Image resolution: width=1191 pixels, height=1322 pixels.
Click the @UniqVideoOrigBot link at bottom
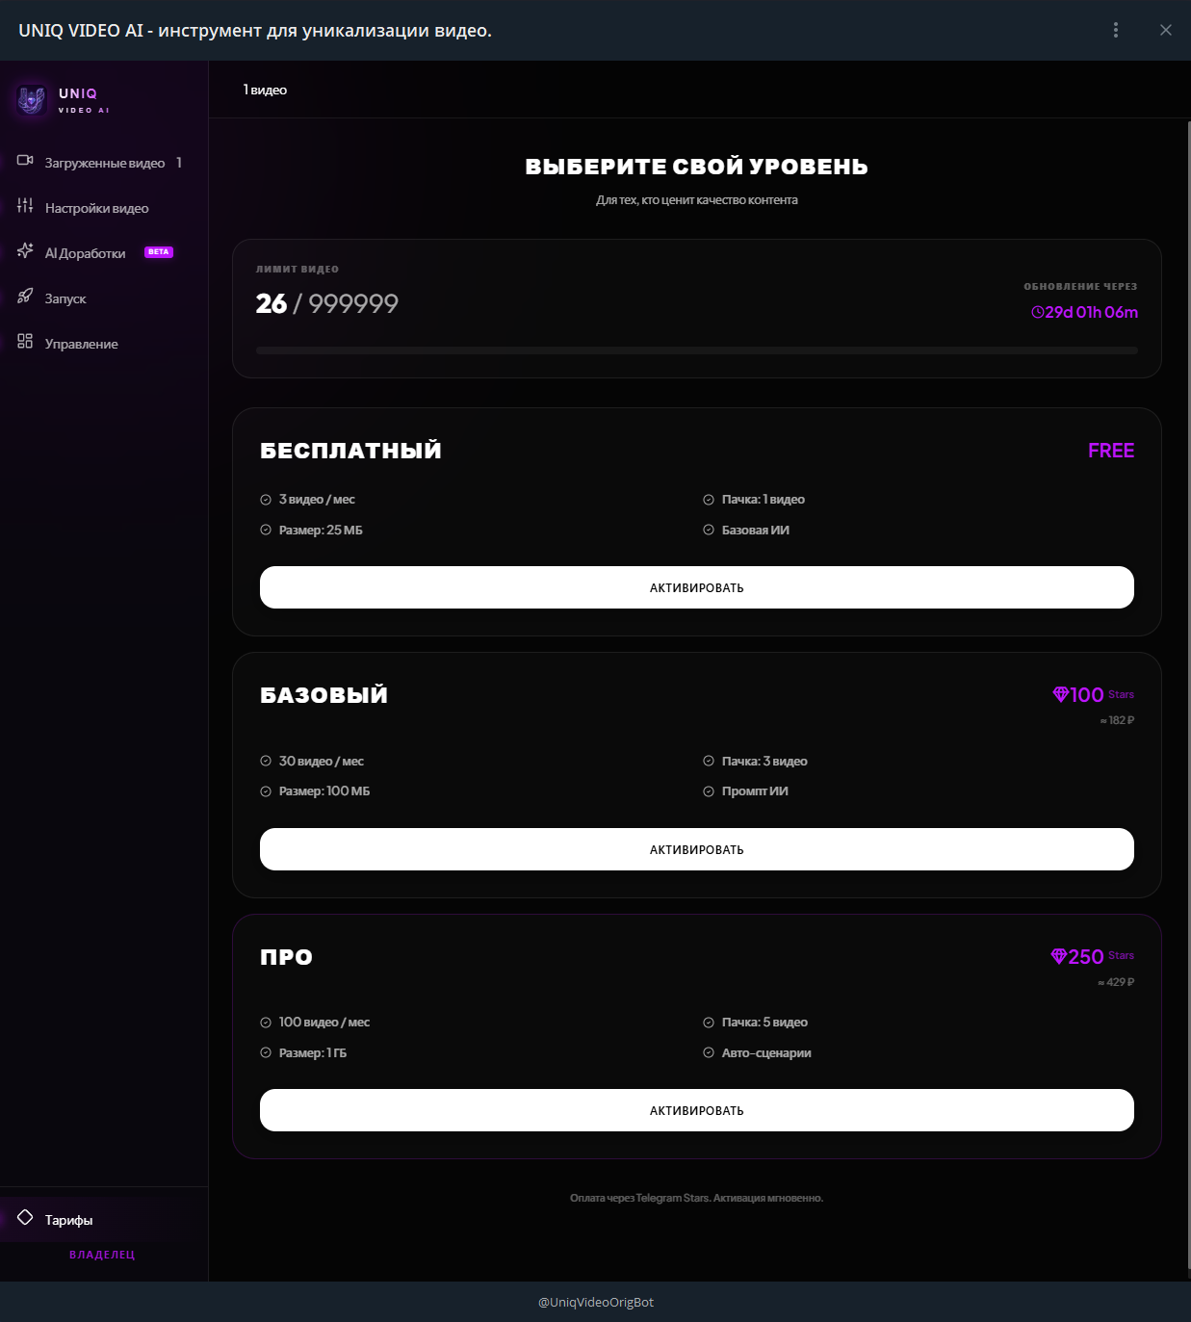pos(595,1302)
